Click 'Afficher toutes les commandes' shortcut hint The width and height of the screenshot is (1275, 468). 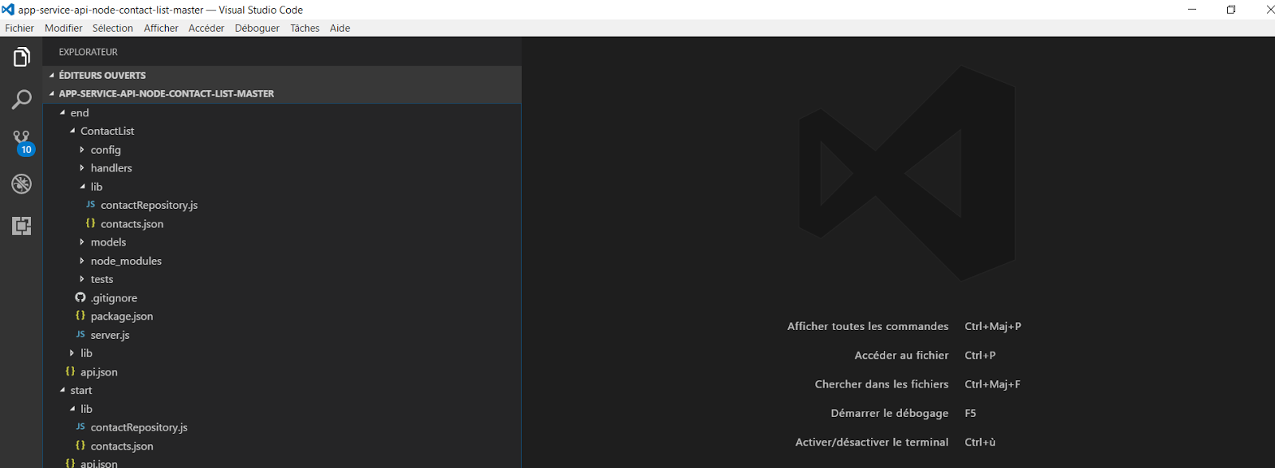[x=868, y=326]
